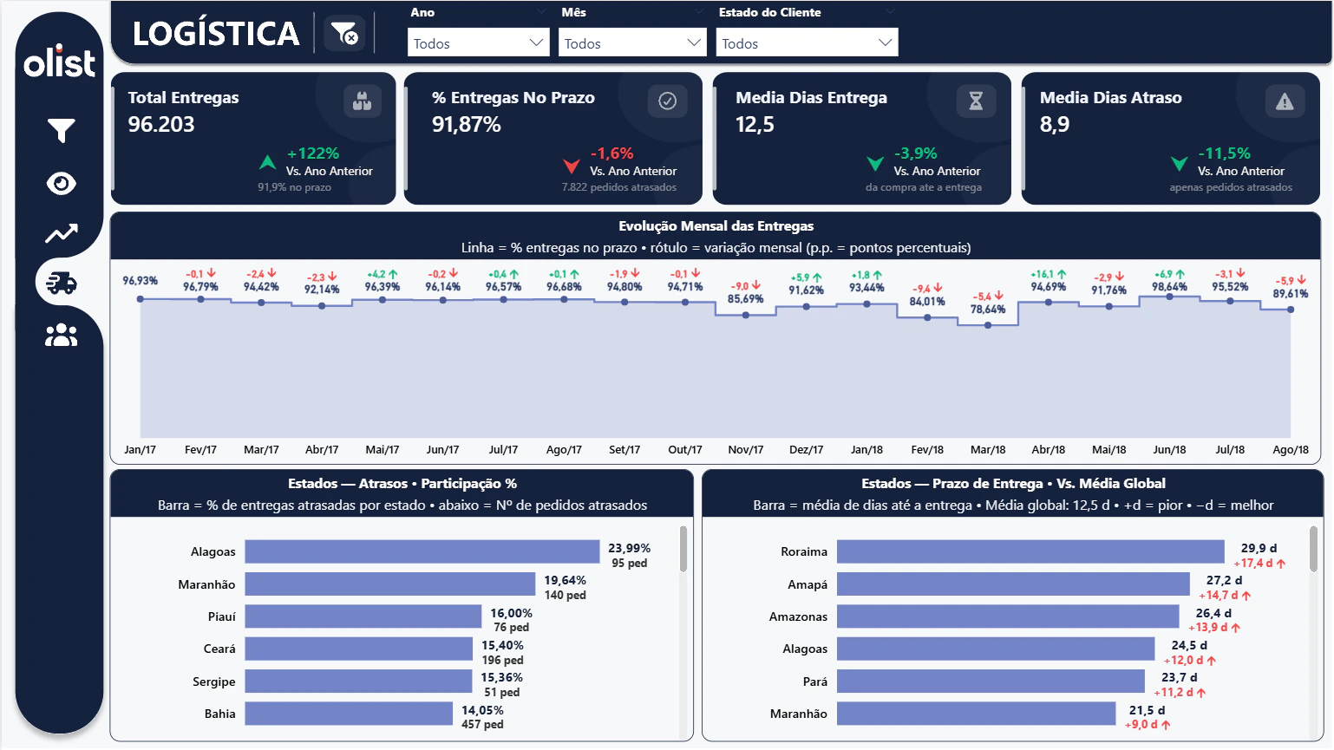Click the check circle icon on Entregas No Prazo
1334x750 pixels.
click(x=667, y=101)
